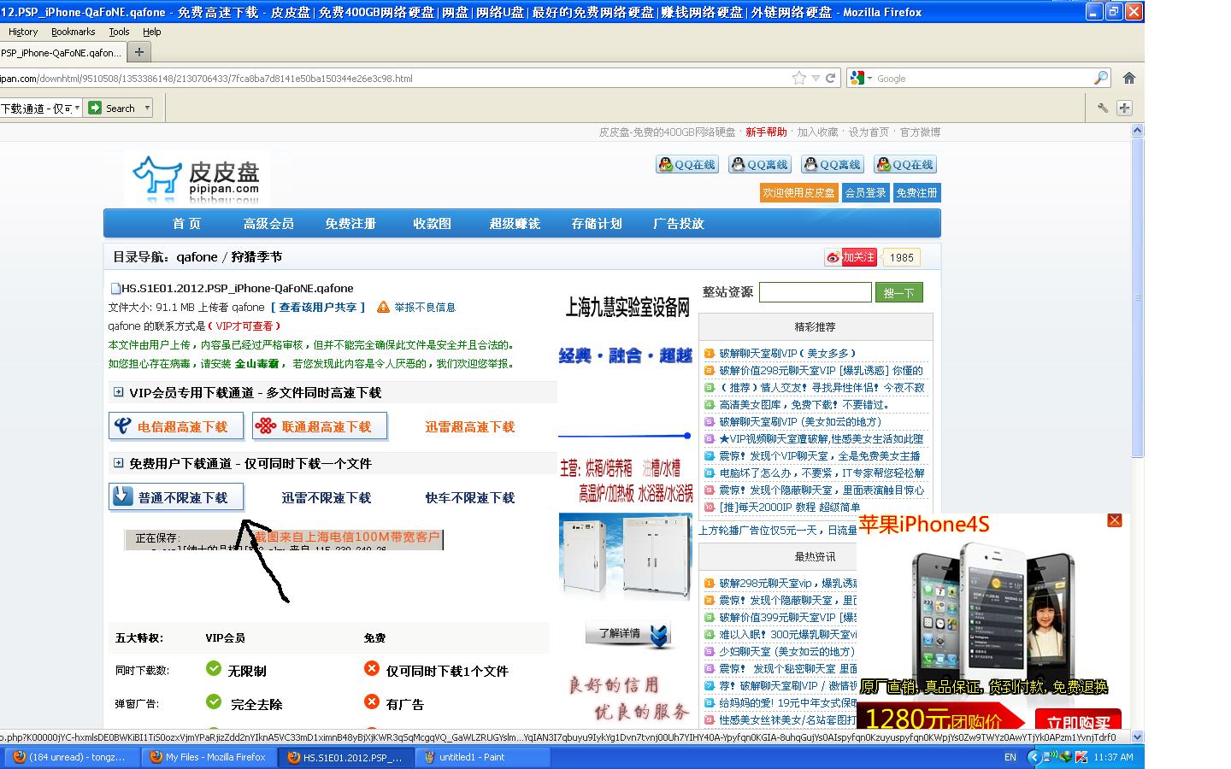Open the 官方微博 link

click(920, 132)
